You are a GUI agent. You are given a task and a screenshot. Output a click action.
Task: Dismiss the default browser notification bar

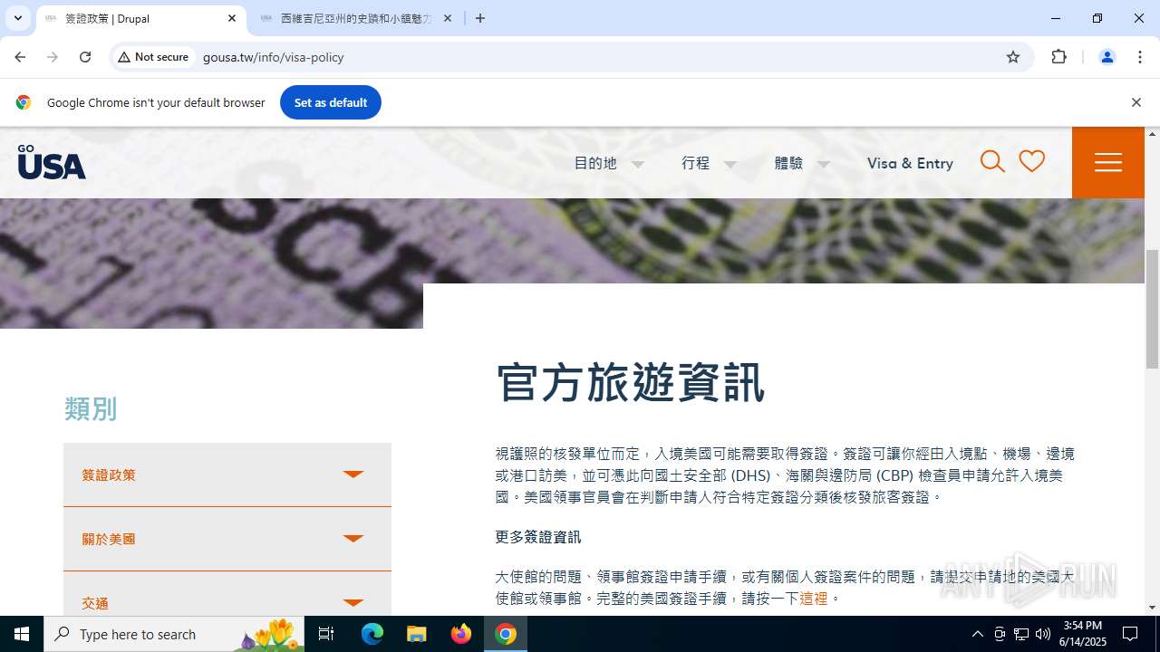[1136, 102]
